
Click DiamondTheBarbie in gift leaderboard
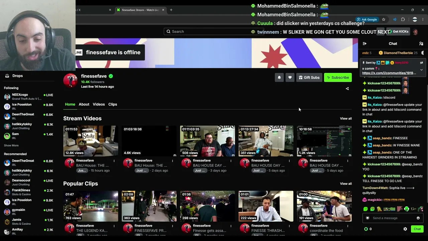[x=398, y=53]
